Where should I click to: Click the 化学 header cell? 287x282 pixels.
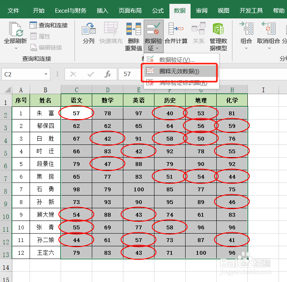click(x=232, y=100)
